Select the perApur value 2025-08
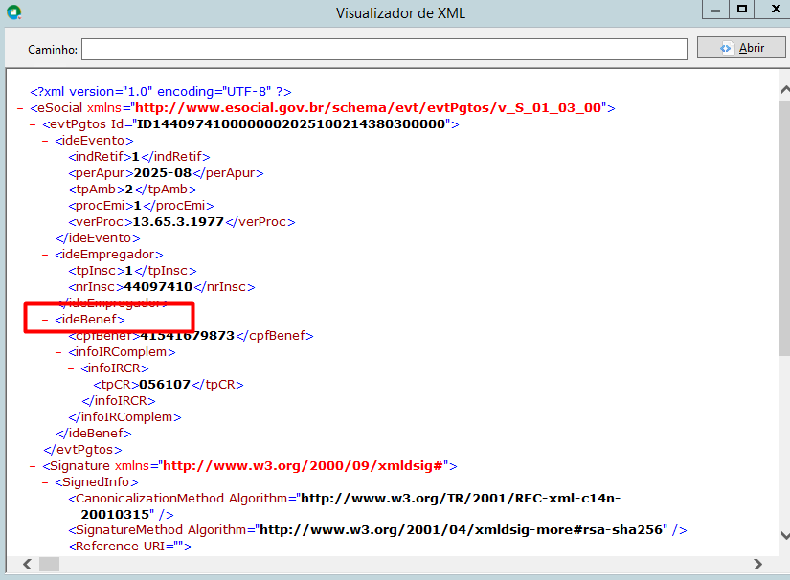Image resolution: width=790 pixels, height=580 pixels. click(162, 173)
